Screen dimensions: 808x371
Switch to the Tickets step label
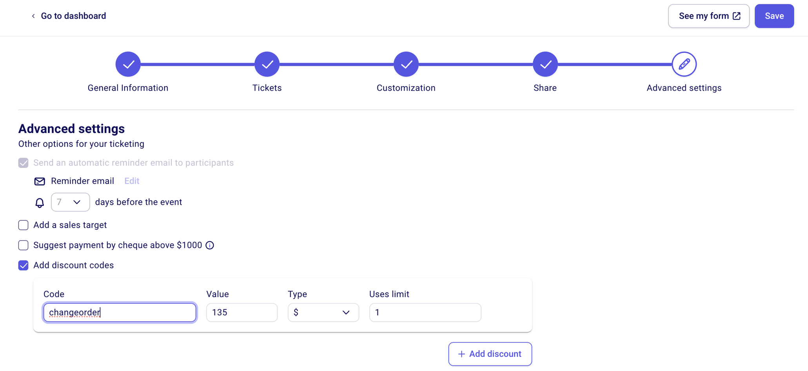267,88
